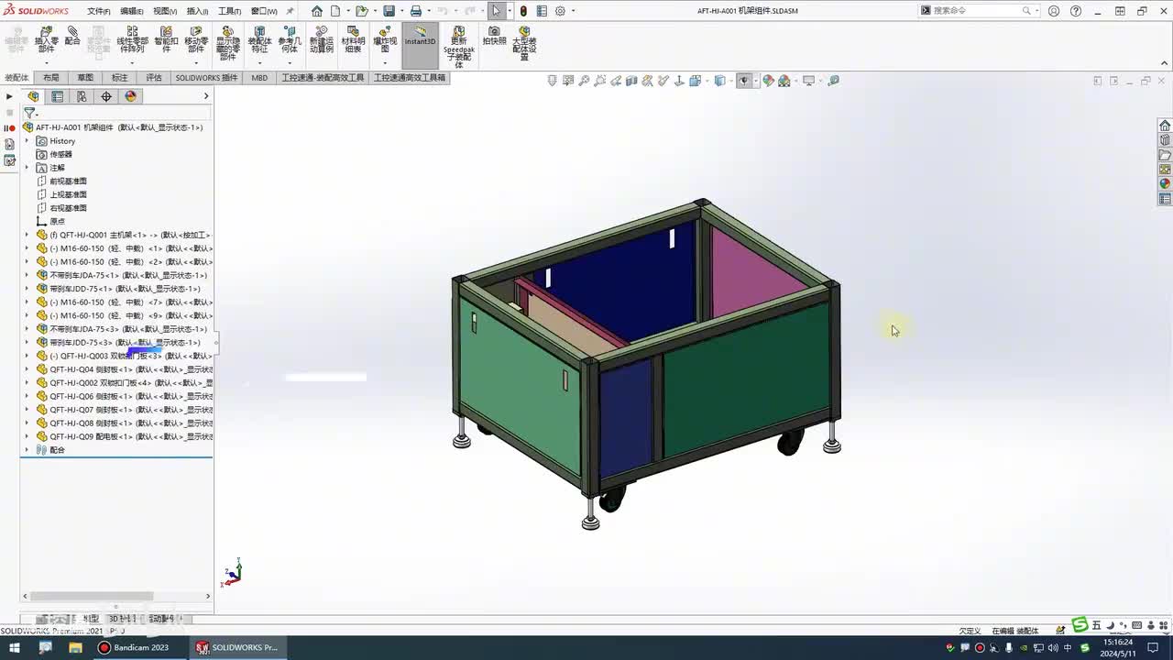Expand the 注解 (Annotations) tree node
Image resolution: width=1173 pixels, height=660 pixels.
(27, 168)
